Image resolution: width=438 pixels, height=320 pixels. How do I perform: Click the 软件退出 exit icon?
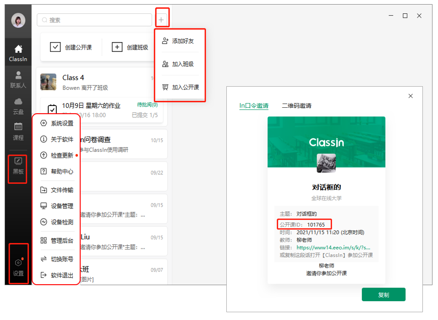click(44, 275)
